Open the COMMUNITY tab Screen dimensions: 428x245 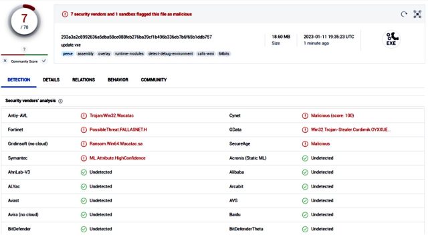(x=154, y=80)
